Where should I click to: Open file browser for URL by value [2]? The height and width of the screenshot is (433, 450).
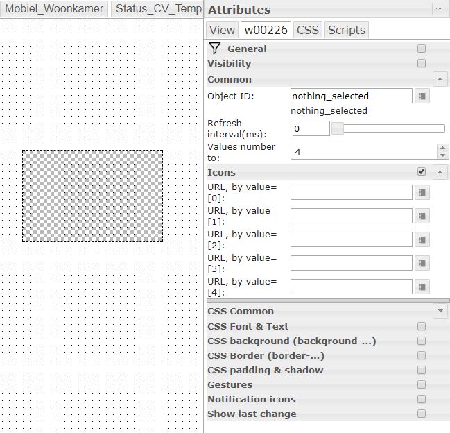click(x=422, y=239)
